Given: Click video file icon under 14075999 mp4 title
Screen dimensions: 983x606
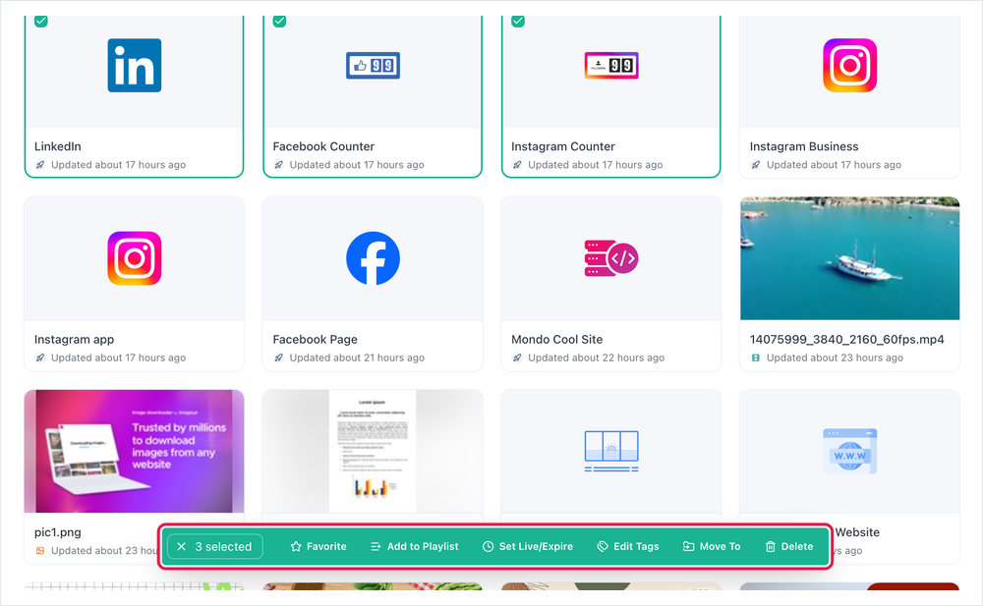Looking at the screenshot, I should (x=755, y=358).
